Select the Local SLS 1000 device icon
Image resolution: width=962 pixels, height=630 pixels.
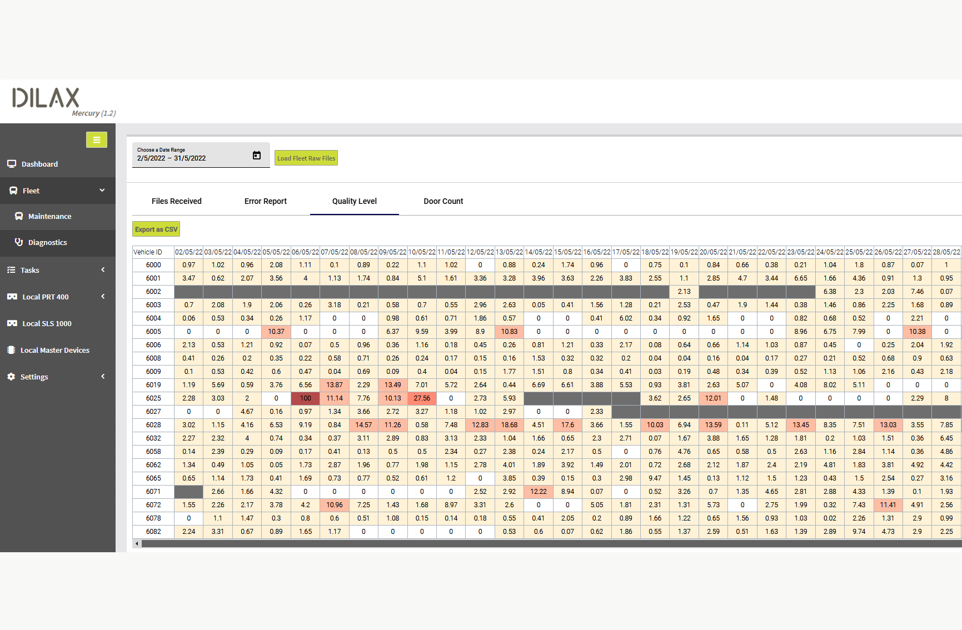[x=12, y=323]
